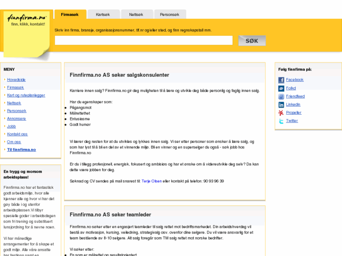
Task: Go to Personsøk in left menu
Action: coord(16,111)
